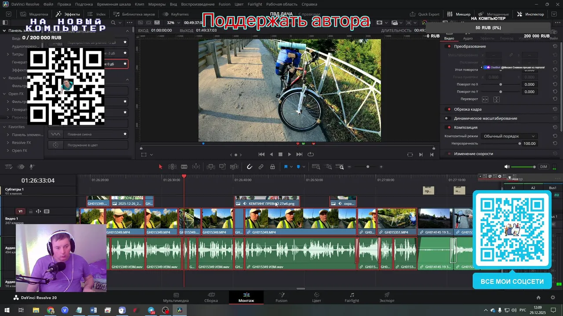This screenshot has height=316, width=563.
Task: Open the Маркеры menu
Action: point(157,4)
